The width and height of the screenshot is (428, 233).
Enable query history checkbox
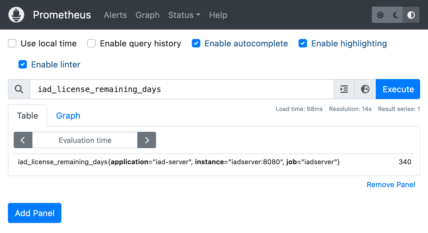coord(91,43)
